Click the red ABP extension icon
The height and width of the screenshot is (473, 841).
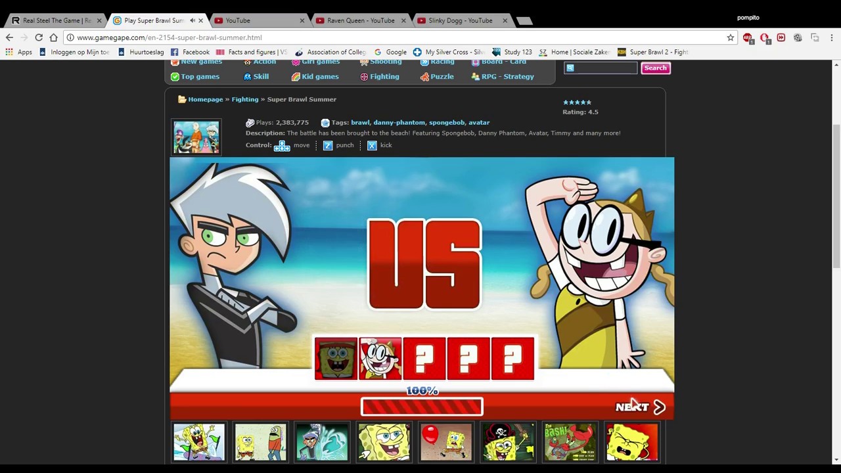[748, 38]
